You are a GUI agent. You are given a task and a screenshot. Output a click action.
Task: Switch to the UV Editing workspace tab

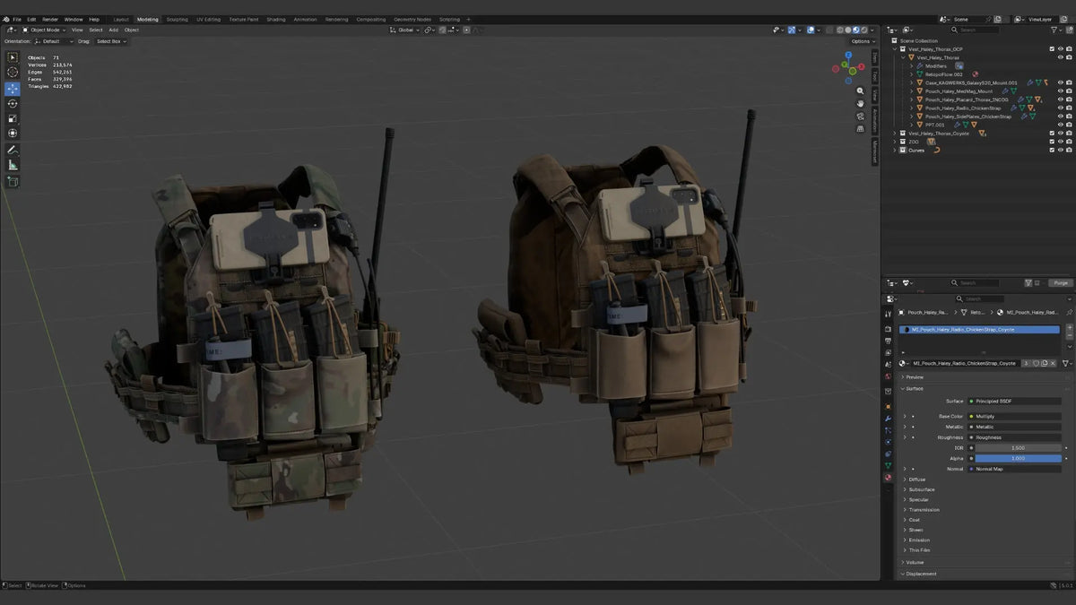pyautogui.click(x=207, y=19)
